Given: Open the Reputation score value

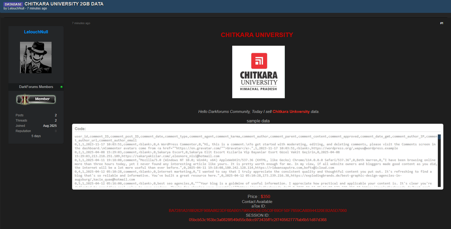Looking at the screenshot, I should pos(55,131).
